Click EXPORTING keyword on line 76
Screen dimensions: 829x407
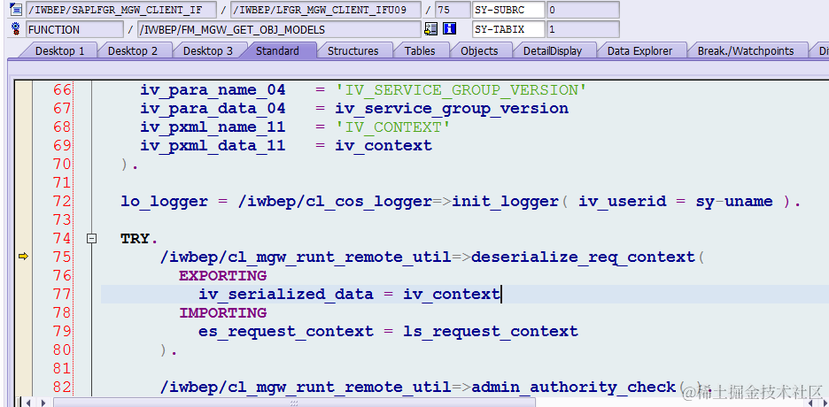coord(222,275)
